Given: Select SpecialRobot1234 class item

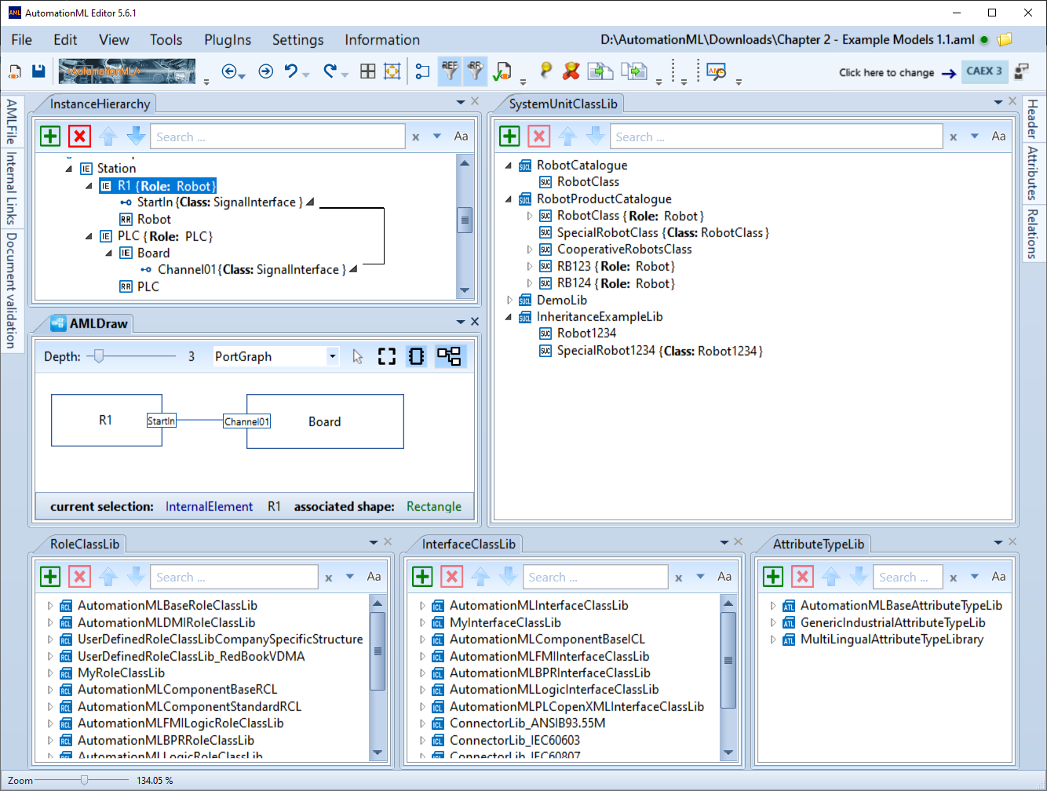Looking at the screenshot, I should click(x=651, y=351).
